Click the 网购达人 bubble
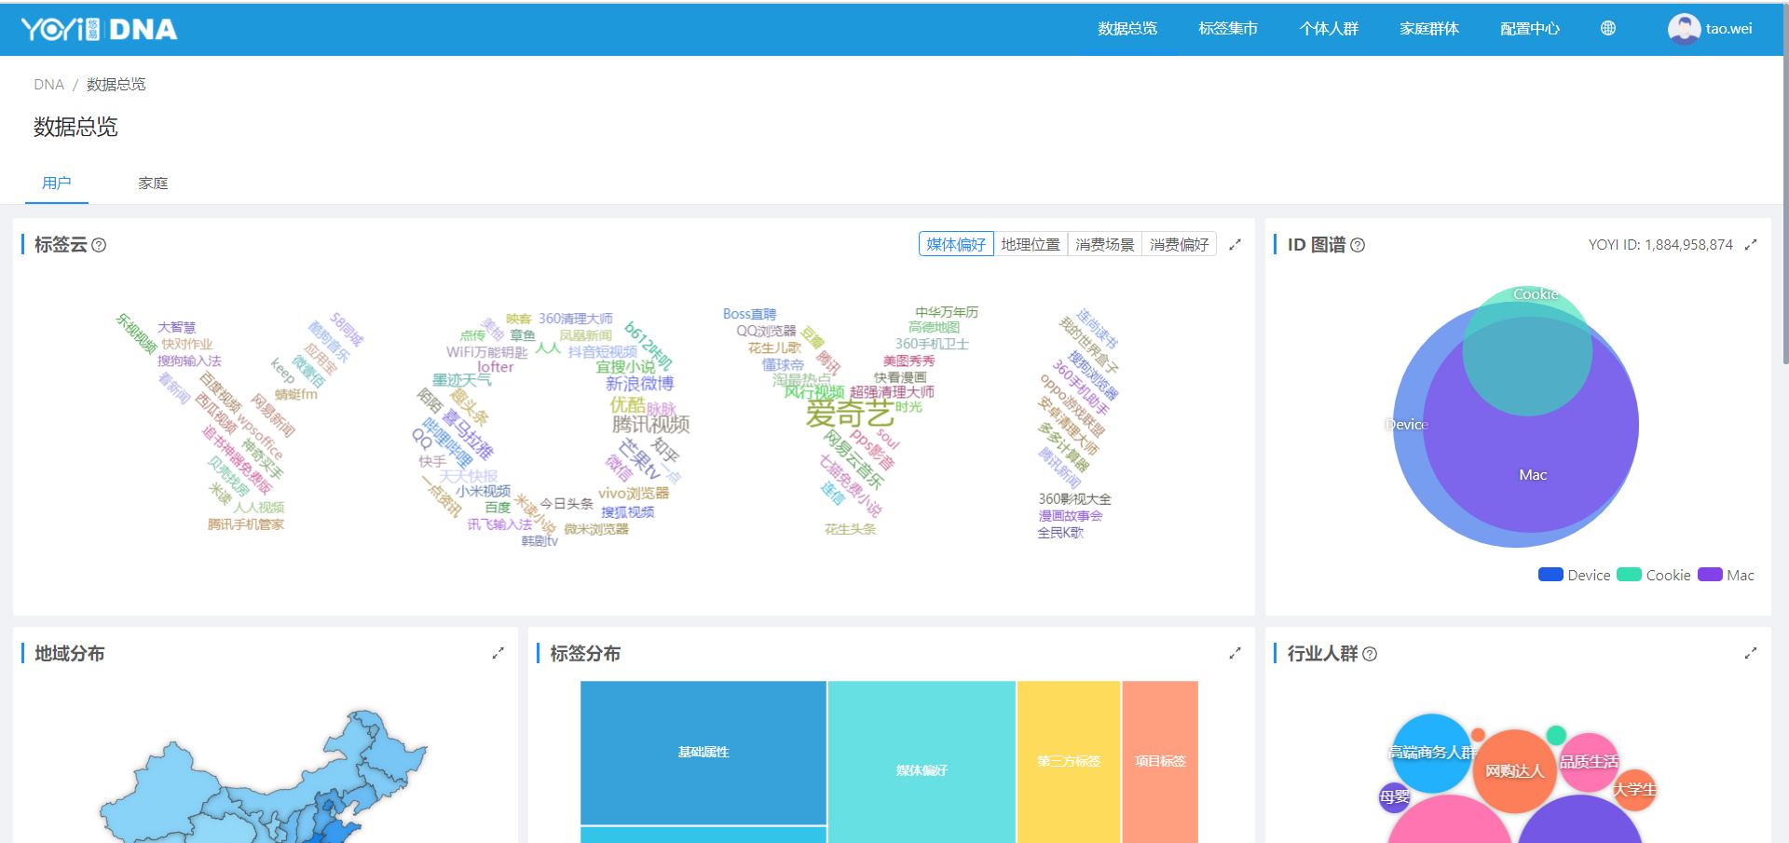 (x=1515, y=771)
